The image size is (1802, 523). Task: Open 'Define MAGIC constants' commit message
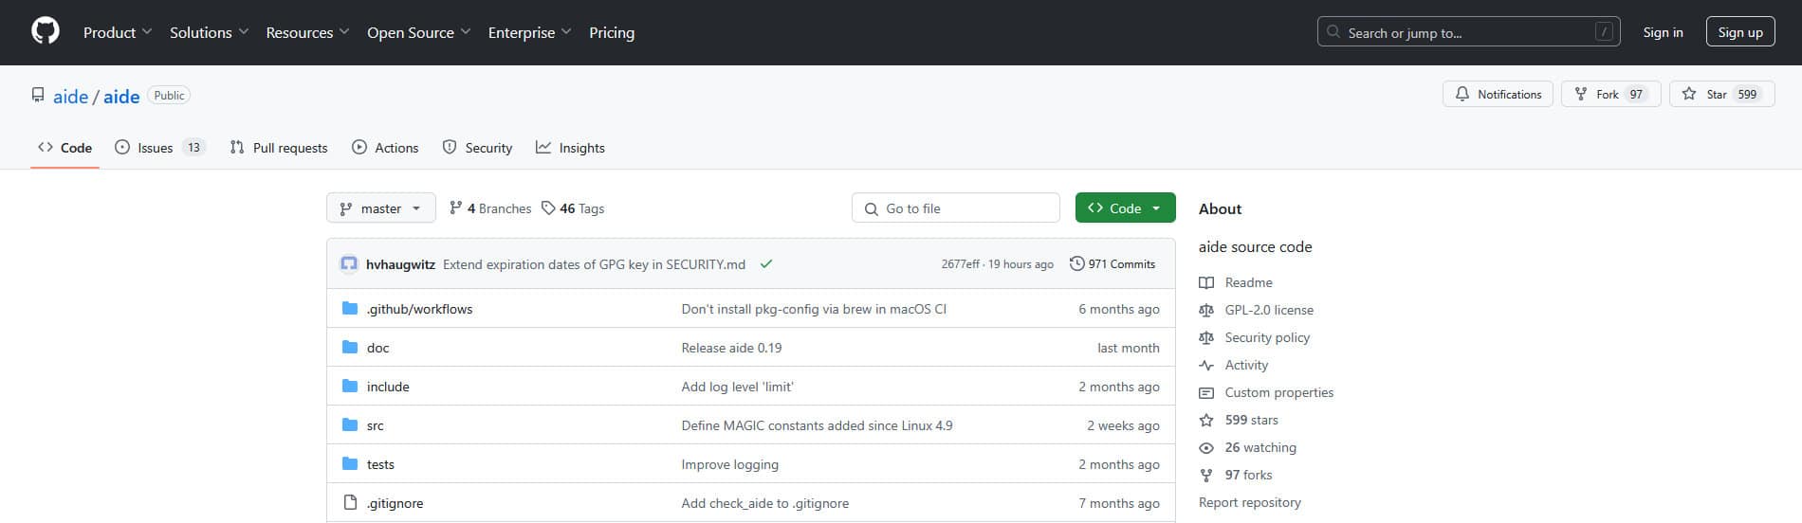click(817, 425)
